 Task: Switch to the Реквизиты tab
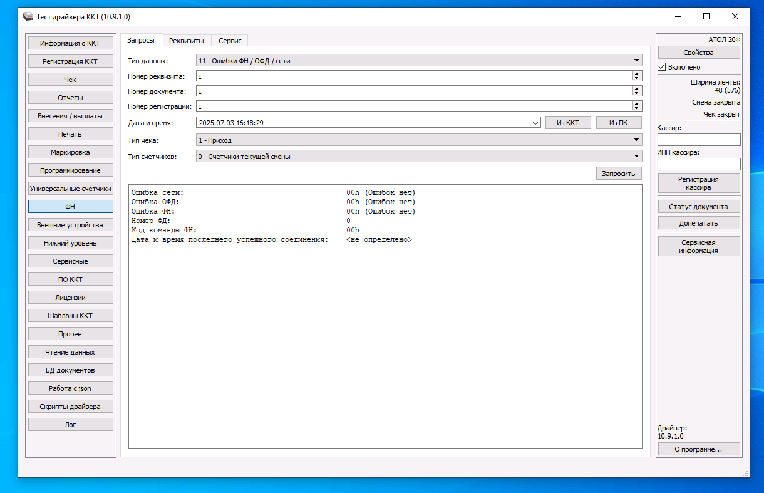[187, 41]
